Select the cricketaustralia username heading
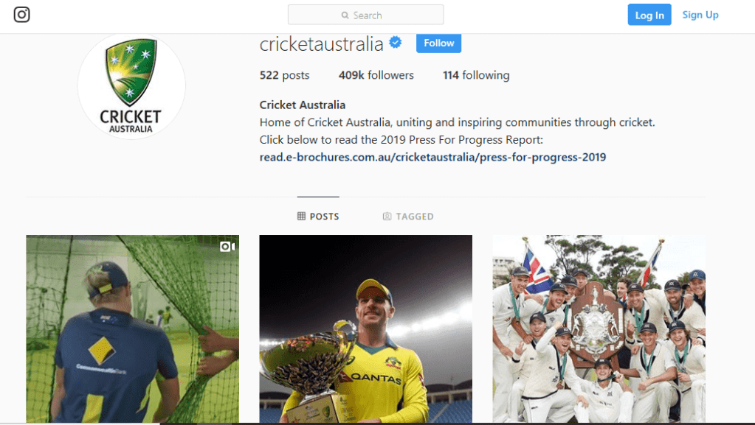 click(321, 44)
